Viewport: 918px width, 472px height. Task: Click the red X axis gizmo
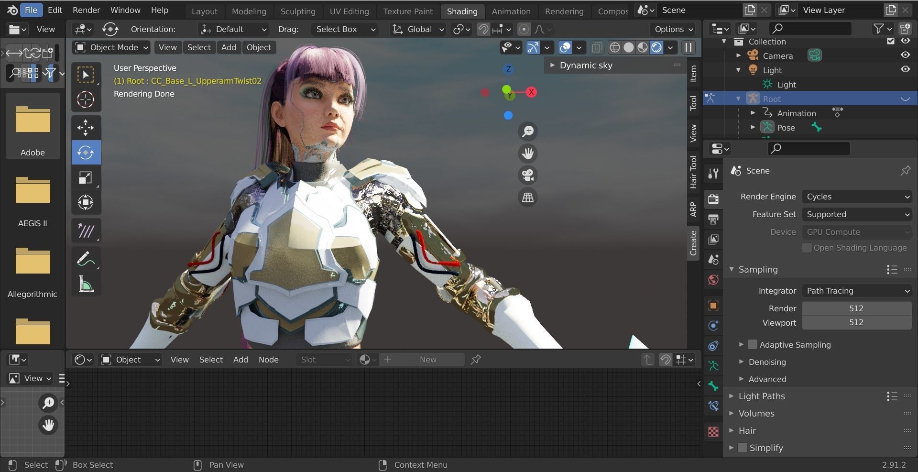tap(531, 92)
